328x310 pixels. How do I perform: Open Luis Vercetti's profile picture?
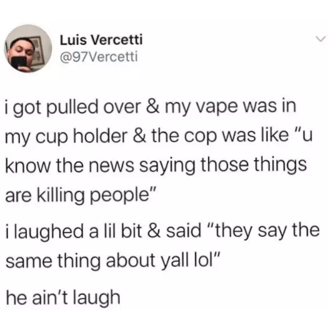coord(28,48)
